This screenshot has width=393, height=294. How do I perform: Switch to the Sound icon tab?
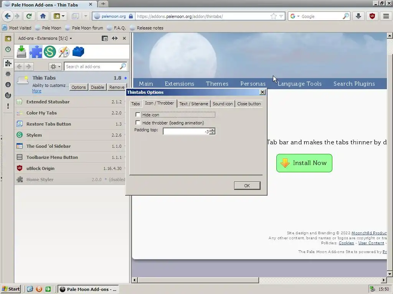point(223,104)
